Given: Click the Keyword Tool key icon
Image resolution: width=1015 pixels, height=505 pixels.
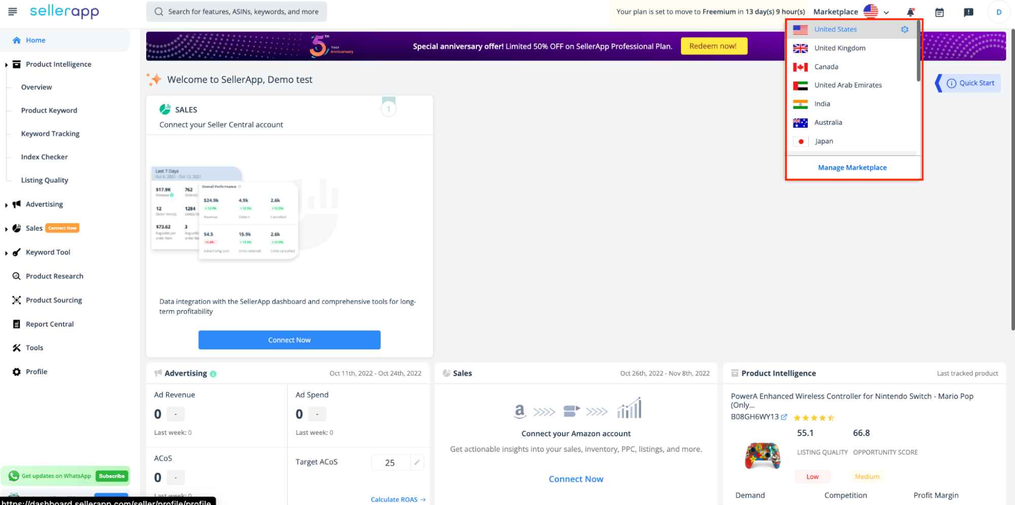Looking at the screenshot, I should point(17,252).
